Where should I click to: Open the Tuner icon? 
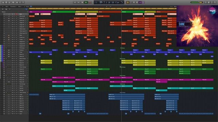point(134,2)
